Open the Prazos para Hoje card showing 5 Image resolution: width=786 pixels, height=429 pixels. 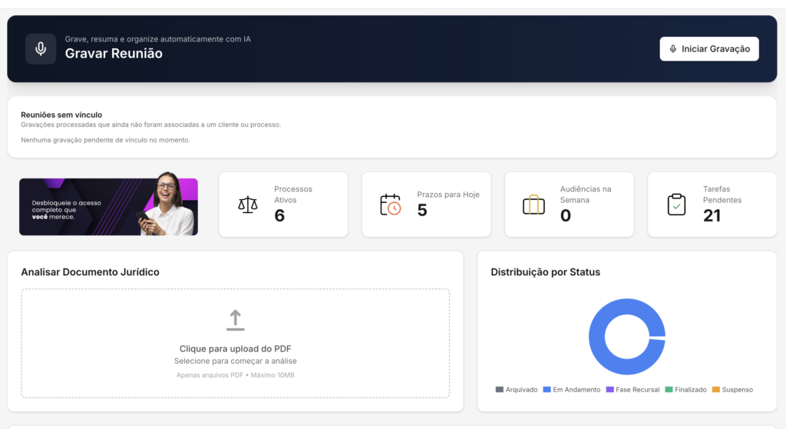426,205
